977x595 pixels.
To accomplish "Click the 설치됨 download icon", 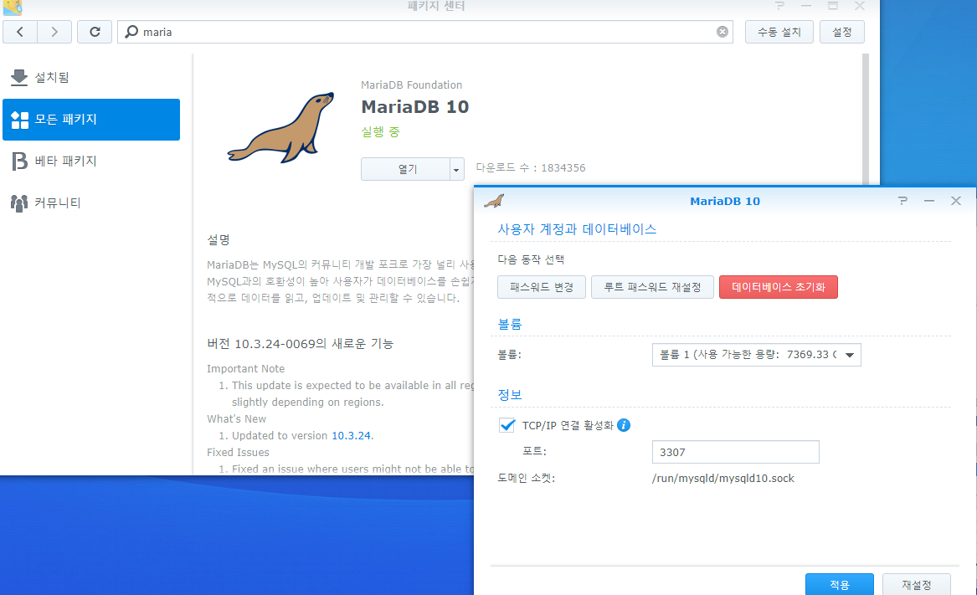I will click(19, 77).
